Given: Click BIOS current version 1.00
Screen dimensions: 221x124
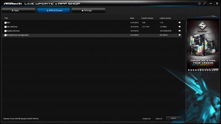Looking at the screenshot, I should (144, 22).
